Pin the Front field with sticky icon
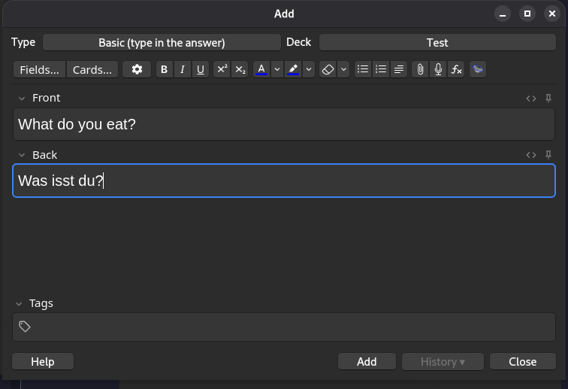This screenshot has width=568, height=389. coord(548,99)
